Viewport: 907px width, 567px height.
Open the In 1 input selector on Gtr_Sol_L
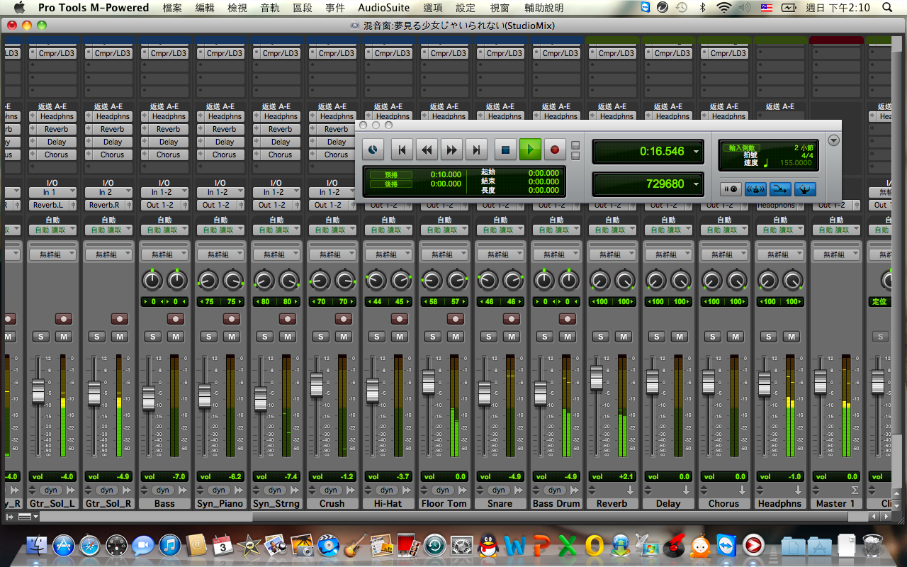(52, 192)
